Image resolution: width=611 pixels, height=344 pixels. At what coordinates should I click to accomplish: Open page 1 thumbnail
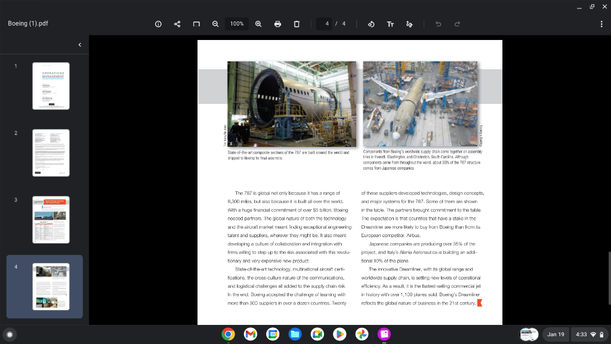point(51,86)
